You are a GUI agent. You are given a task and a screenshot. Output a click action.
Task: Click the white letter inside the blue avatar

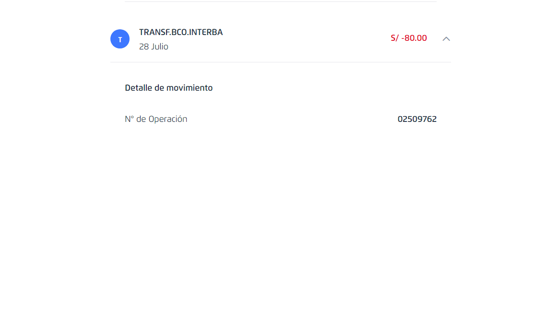point(120,39)
